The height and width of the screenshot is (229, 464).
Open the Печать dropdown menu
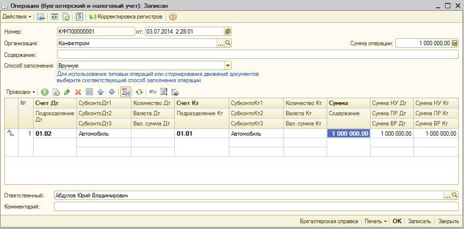pyautogui.click(x=375, y=221)
